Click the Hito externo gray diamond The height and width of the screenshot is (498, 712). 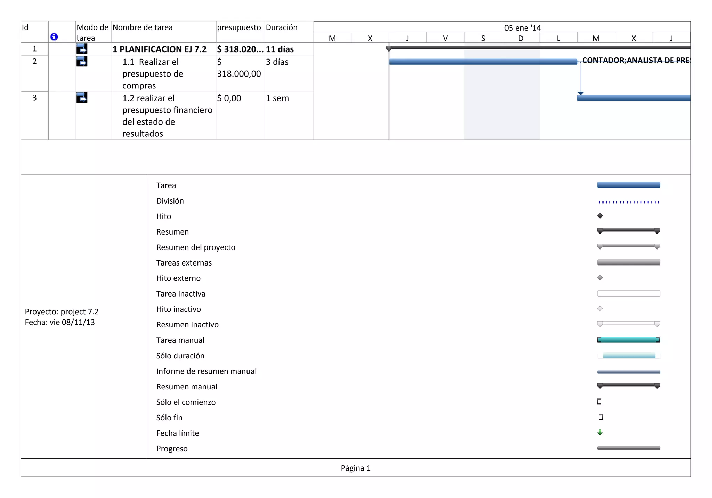(600, 278)
